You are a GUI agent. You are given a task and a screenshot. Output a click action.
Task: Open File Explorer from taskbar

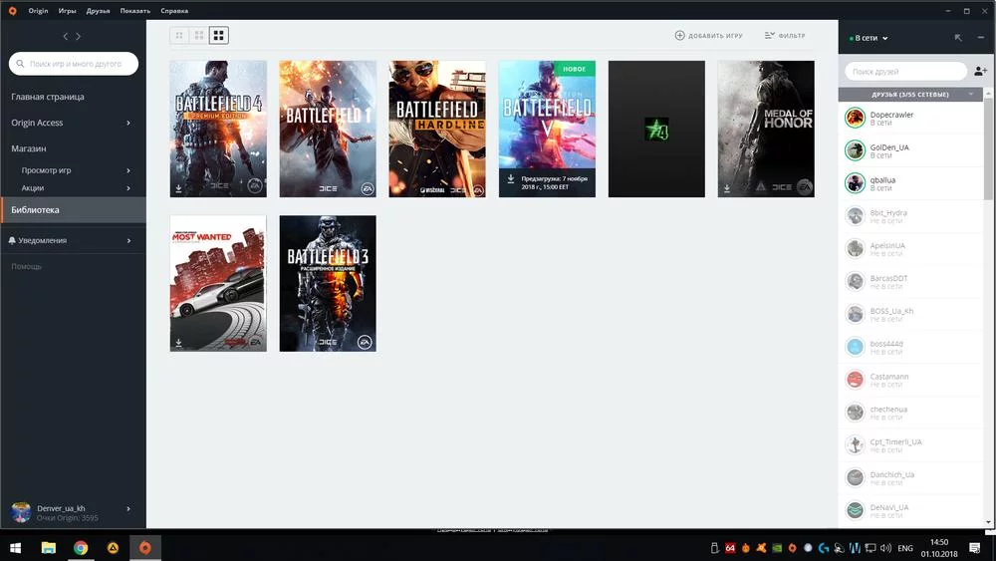click(x=48, y=548)
